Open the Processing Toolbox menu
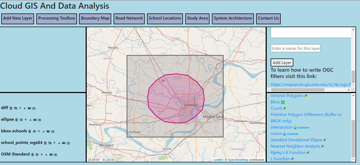 click(57, 18)
